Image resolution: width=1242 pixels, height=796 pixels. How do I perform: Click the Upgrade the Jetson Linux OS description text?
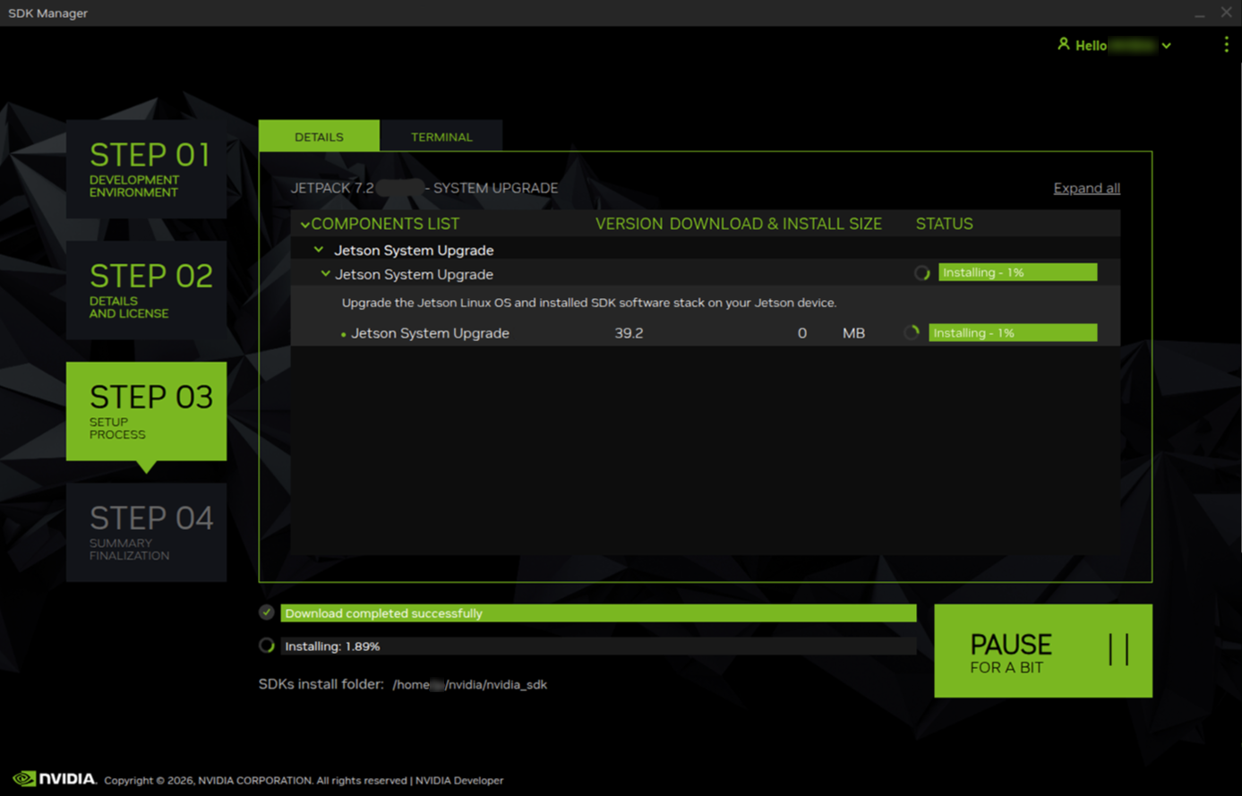click(x=589, y=303)
